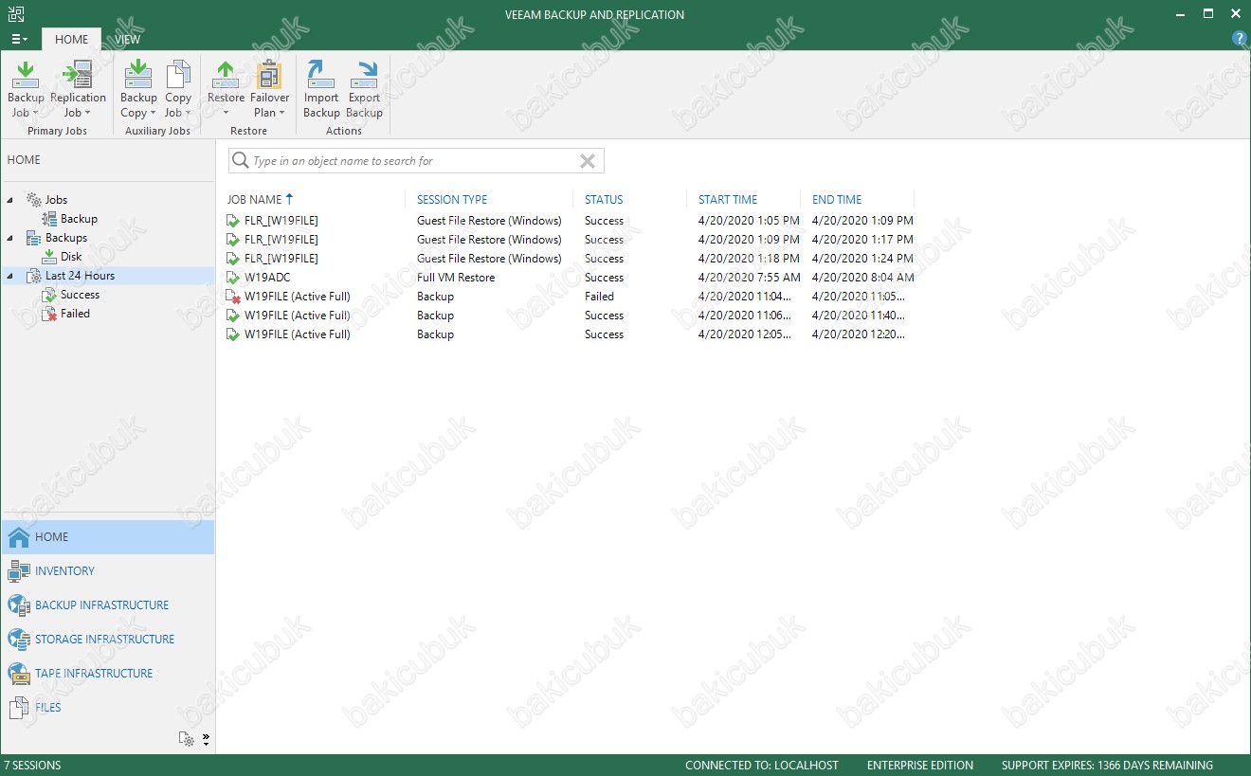Select Backup under Jobs in the tree

pyautogui.click(x=79, y=219)
